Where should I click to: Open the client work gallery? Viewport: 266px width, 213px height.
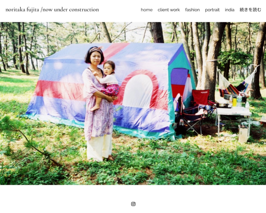coord(169,10)
